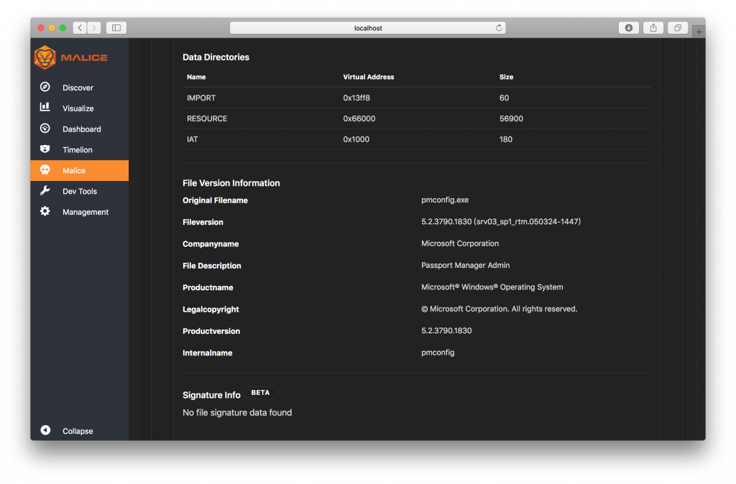Click the Data Directories heading
The height and width of the screenshot is (484, 736).
click(x=216, y=57)
